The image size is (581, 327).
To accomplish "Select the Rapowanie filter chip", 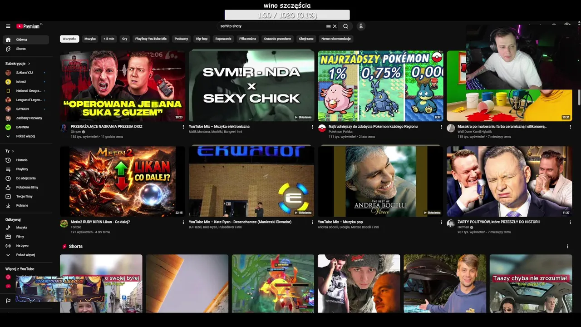I will tap(223, 39).
